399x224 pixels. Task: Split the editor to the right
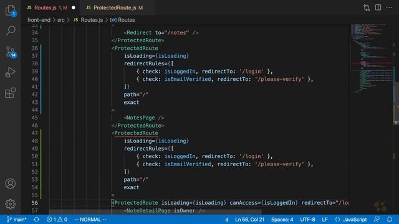[x=378, y=7]
